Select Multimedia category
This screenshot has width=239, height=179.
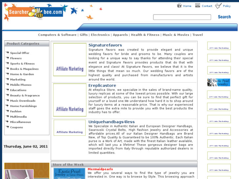pos(18,117)
